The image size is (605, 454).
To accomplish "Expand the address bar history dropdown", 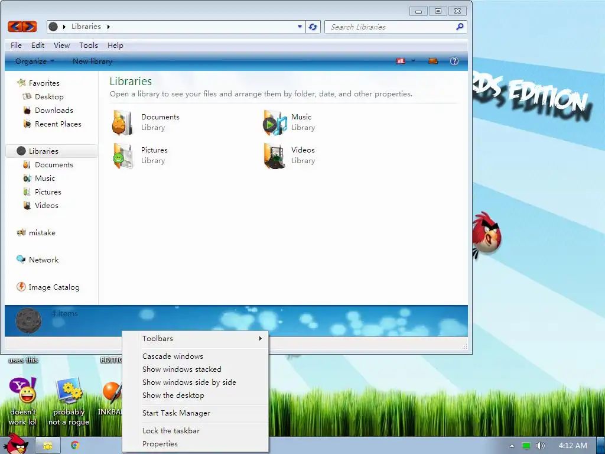I will [300, 27].
